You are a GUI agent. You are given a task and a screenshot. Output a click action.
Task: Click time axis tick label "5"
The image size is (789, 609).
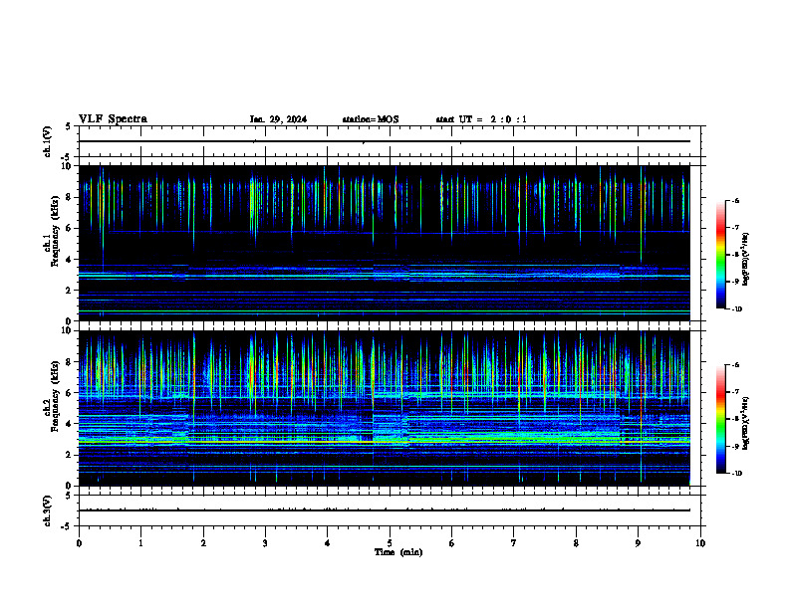click(390, 543)
